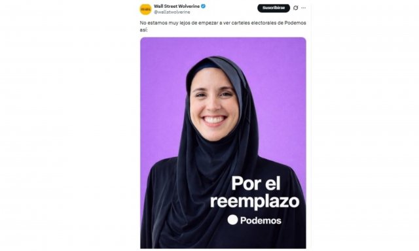This screenshot has width=419, height=251.
Task: Open the three-dot more options menu
Action: point(303,8)
